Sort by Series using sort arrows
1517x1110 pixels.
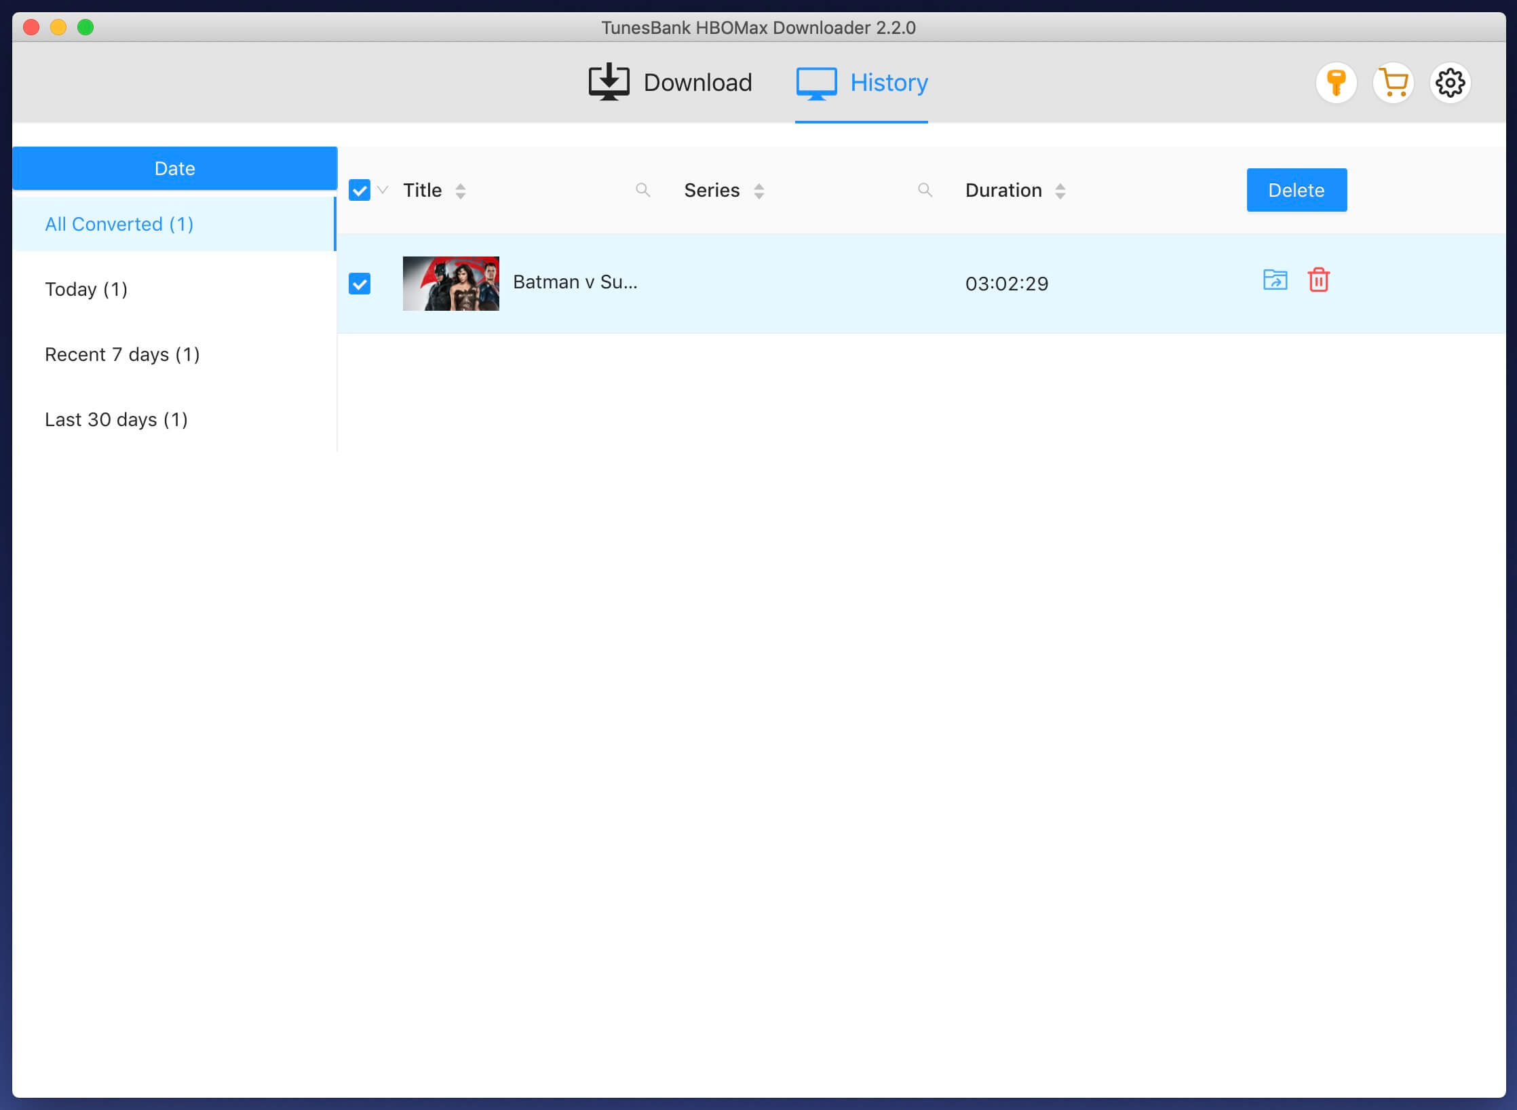759,191
